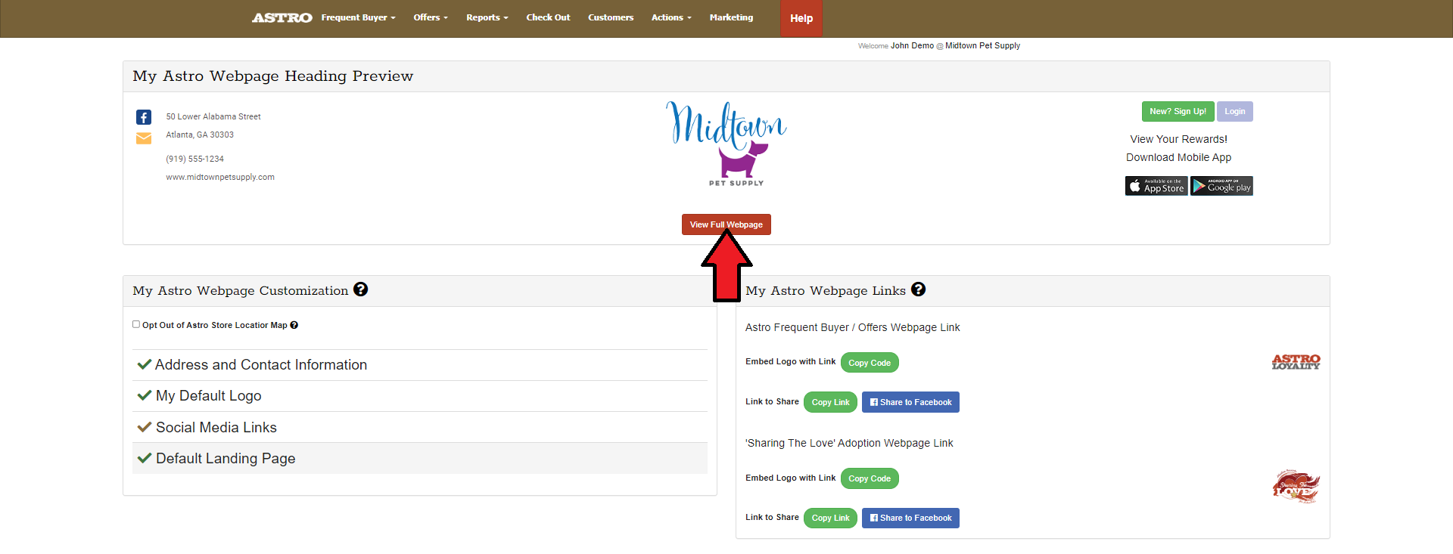Open the Apple App Store badge
This screenshot has width=1453, height=554.
(1156, 186)
